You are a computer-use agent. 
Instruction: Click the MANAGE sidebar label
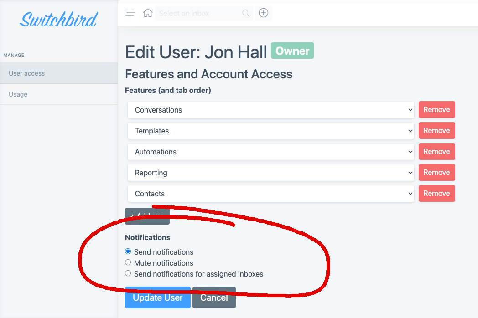point(14,55)
